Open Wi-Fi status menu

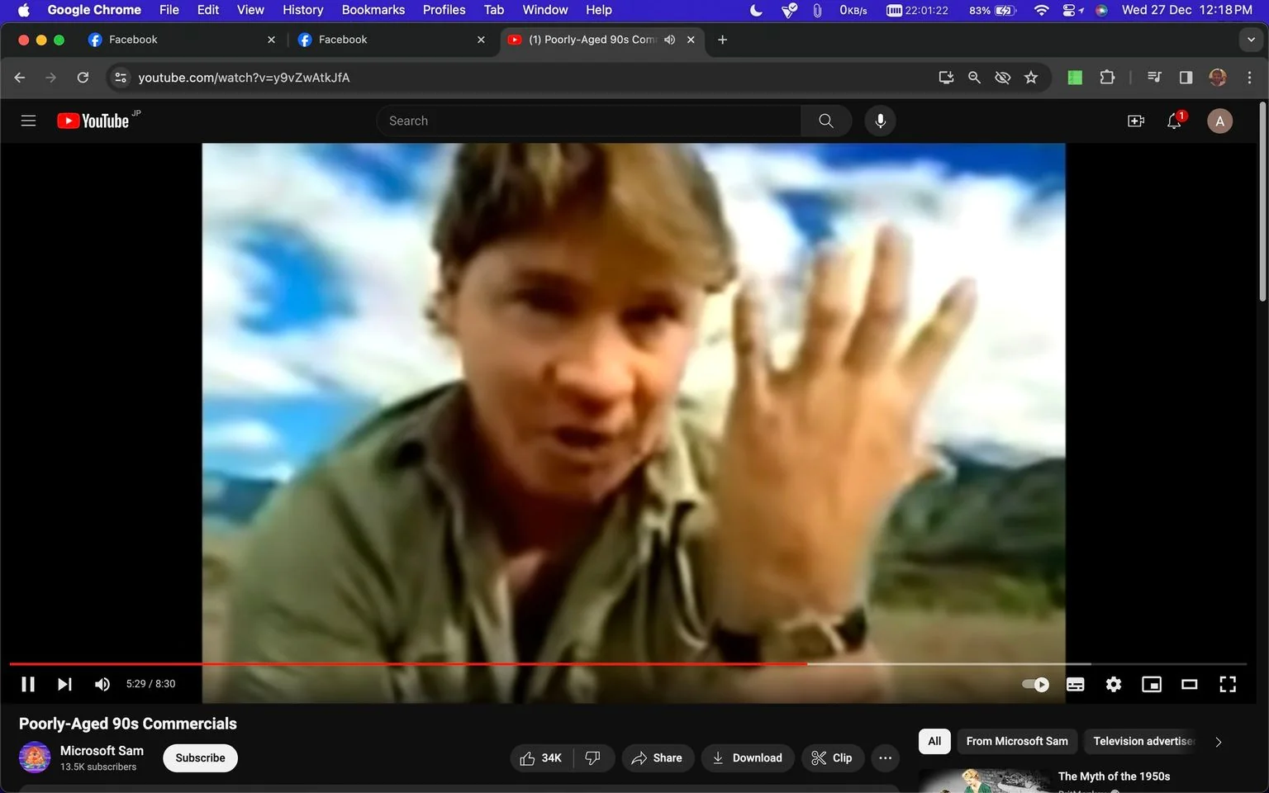coord(1042,10)
